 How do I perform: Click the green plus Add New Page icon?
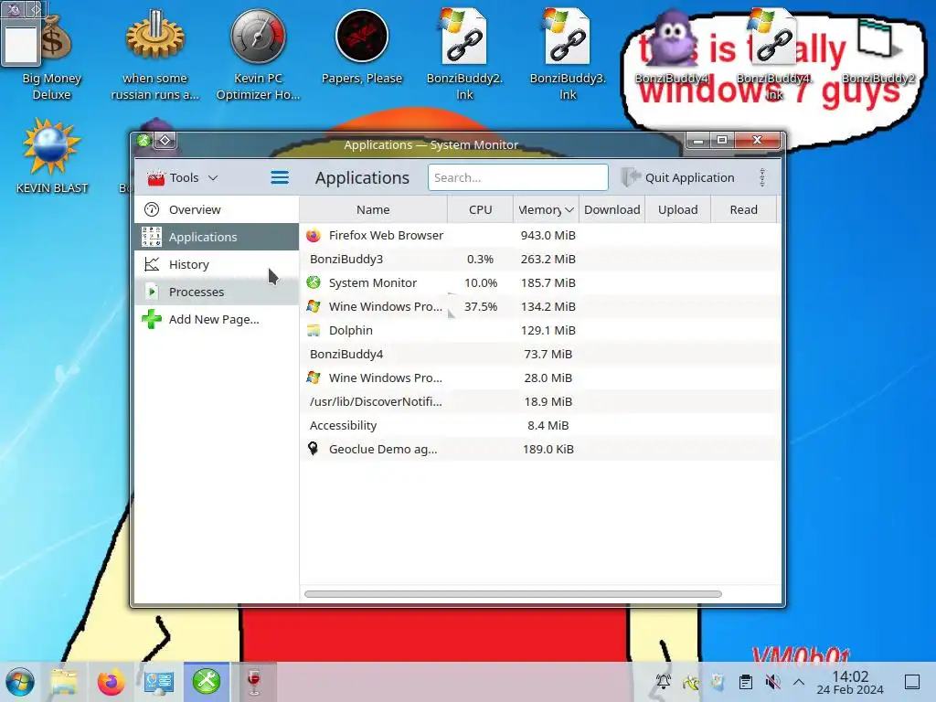coord(152,319)
